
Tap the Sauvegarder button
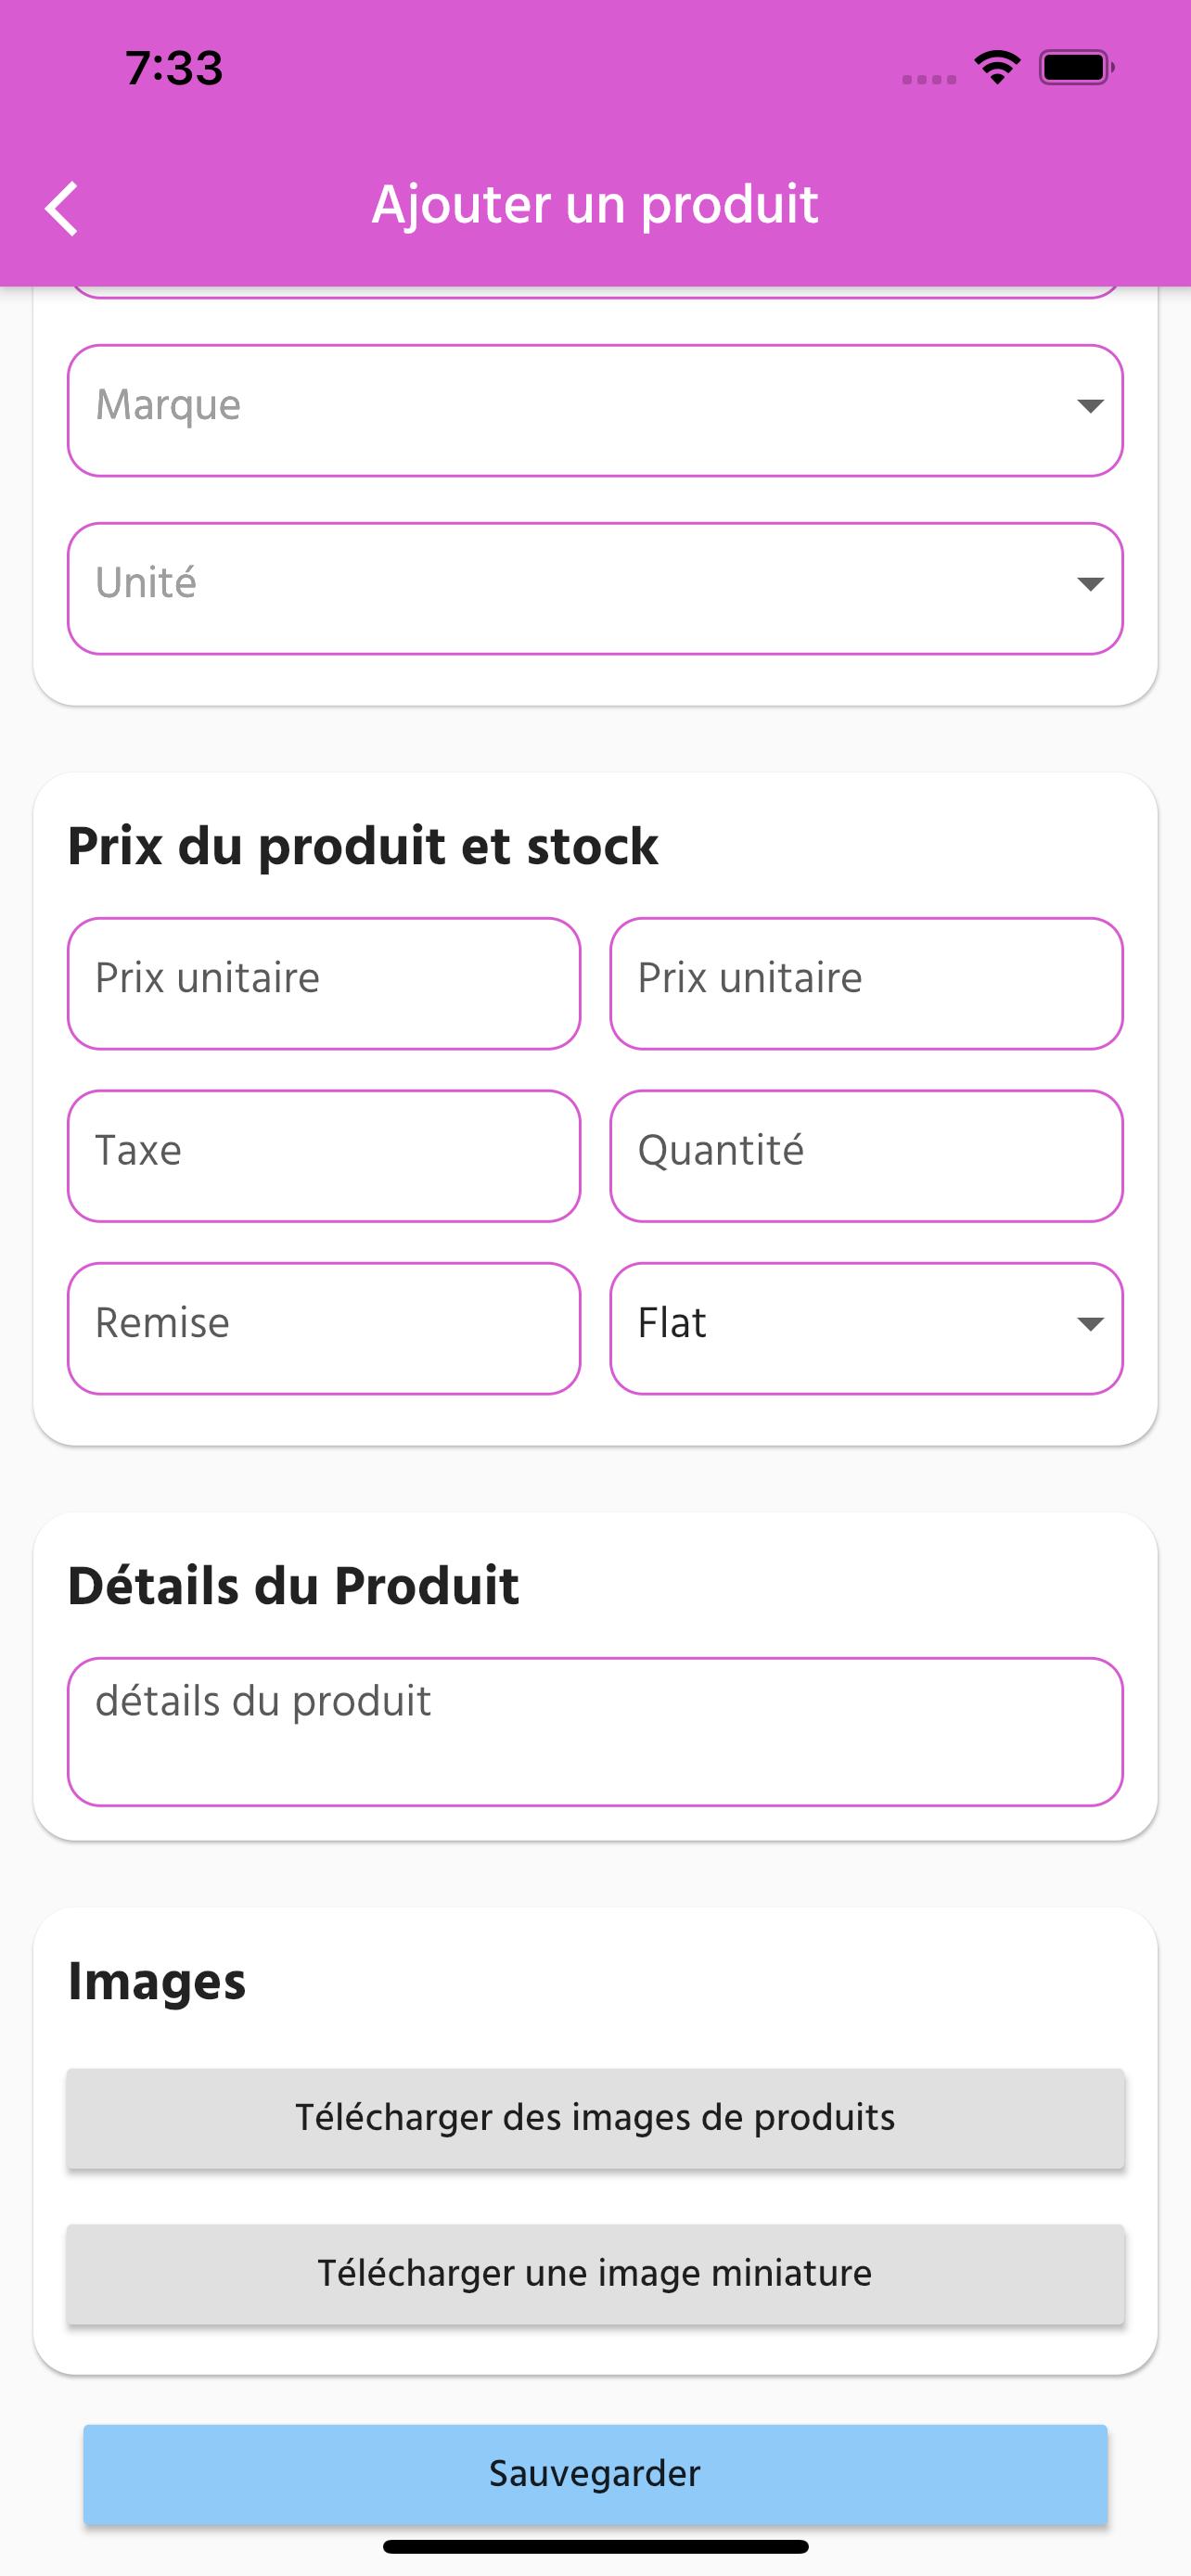point(595,2474)
